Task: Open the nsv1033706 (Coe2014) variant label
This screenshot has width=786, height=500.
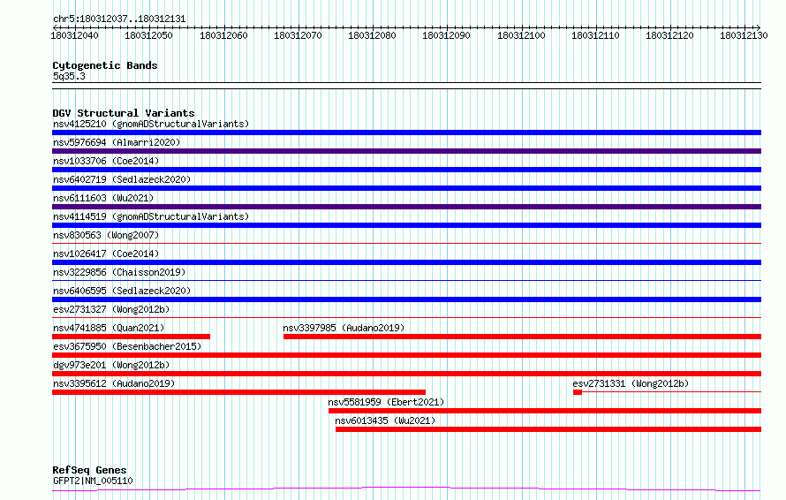Action: click(106, 161)
